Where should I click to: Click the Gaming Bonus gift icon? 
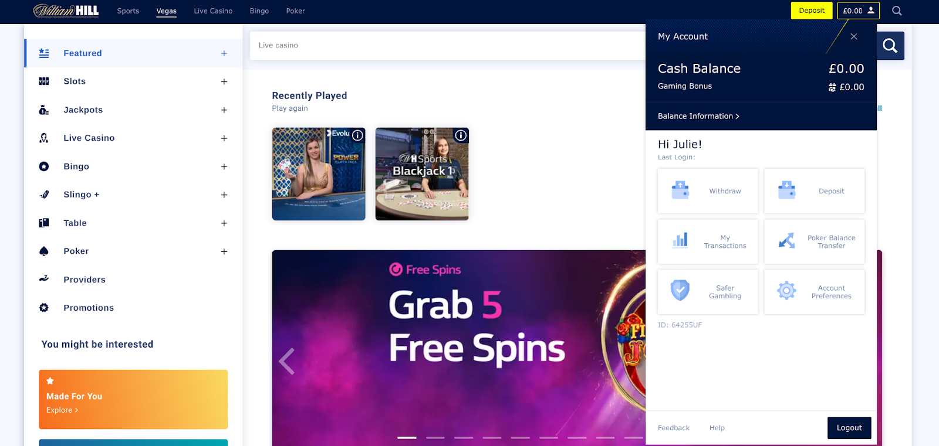(832, 87)
